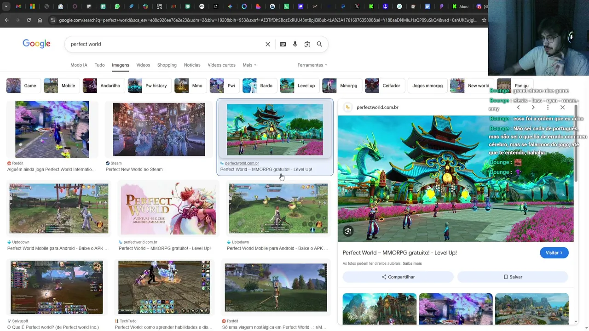Show the next image in preview
The image size is (589, 331).
click(x=533, y=108)
